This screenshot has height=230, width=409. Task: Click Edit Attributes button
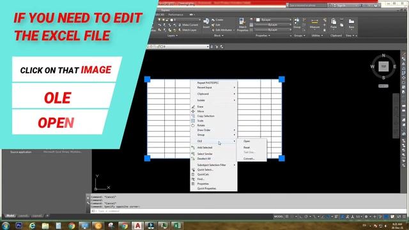[222, 30]
